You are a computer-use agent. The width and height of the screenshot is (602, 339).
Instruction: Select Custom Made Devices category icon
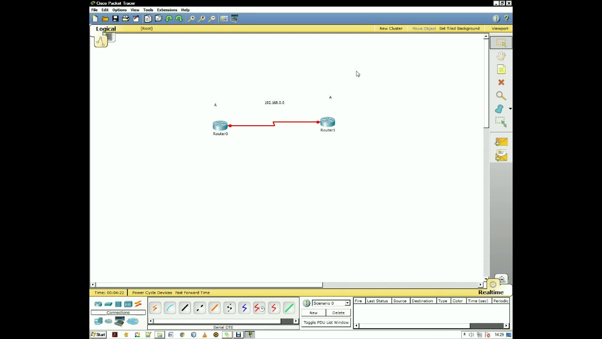point(119,321)
